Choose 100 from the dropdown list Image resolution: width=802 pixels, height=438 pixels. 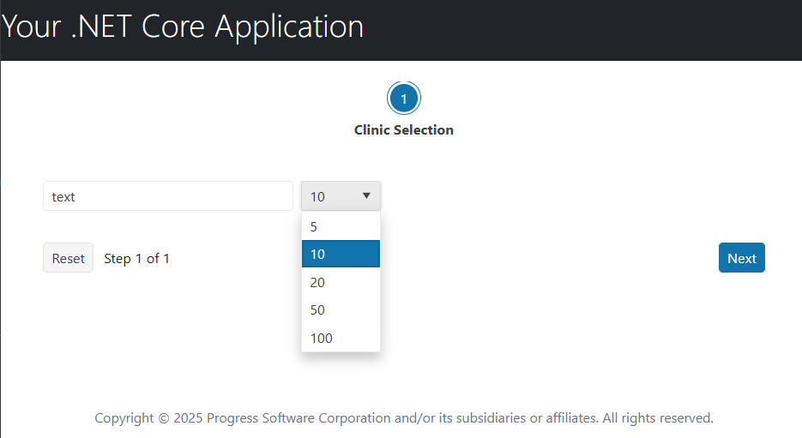(x=341, y=338)
